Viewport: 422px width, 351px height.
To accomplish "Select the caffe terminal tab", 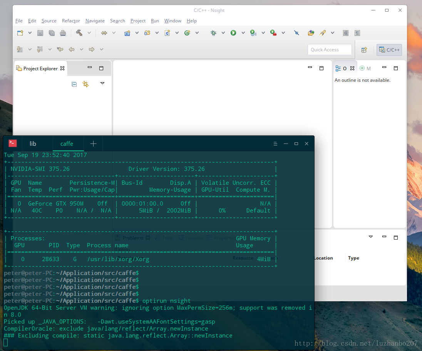I will tap(67, 144).
